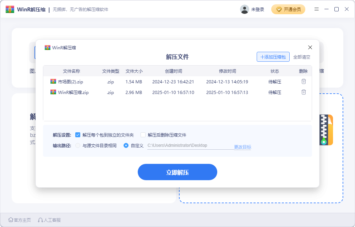
Task: Uncheck 解压每个包到独立的文件夹 checkbox
Action: click(78, 135)
